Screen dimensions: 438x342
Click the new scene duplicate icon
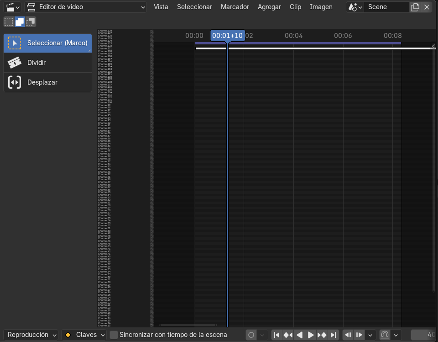coord(416,7)
